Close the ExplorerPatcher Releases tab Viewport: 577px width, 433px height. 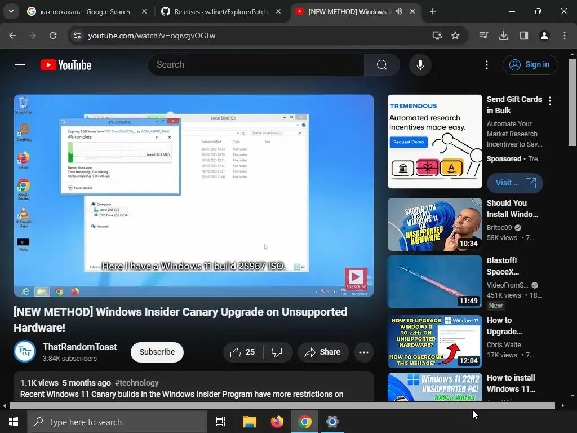(x=278, y=11)
